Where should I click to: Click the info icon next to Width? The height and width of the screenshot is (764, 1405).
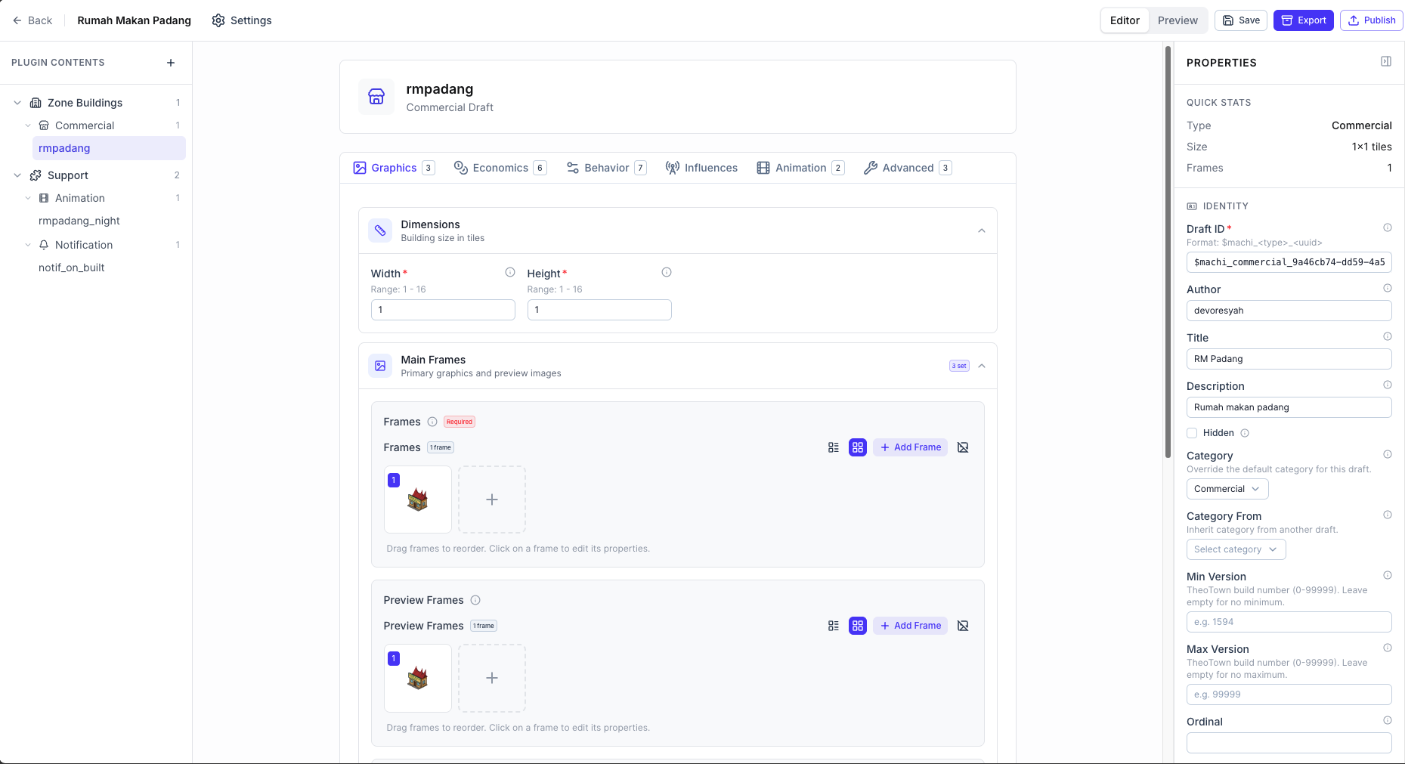click(510, 272)
